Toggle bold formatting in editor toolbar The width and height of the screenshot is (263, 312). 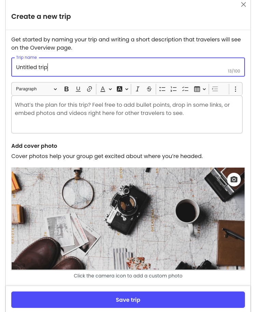click(67, 89)
